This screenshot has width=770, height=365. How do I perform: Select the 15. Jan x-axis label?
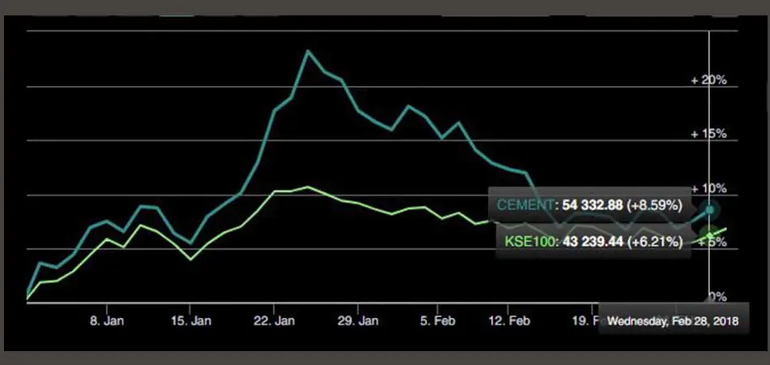[189, 321]
